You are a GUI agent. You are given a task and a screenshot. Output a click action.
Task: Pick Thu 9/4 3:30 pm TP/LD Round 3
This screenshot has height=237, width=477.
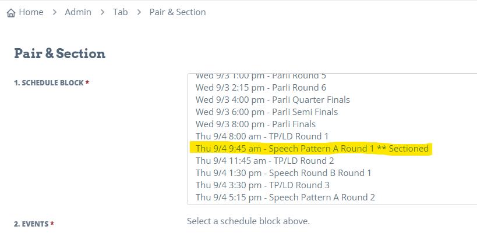tap(332, 185)
